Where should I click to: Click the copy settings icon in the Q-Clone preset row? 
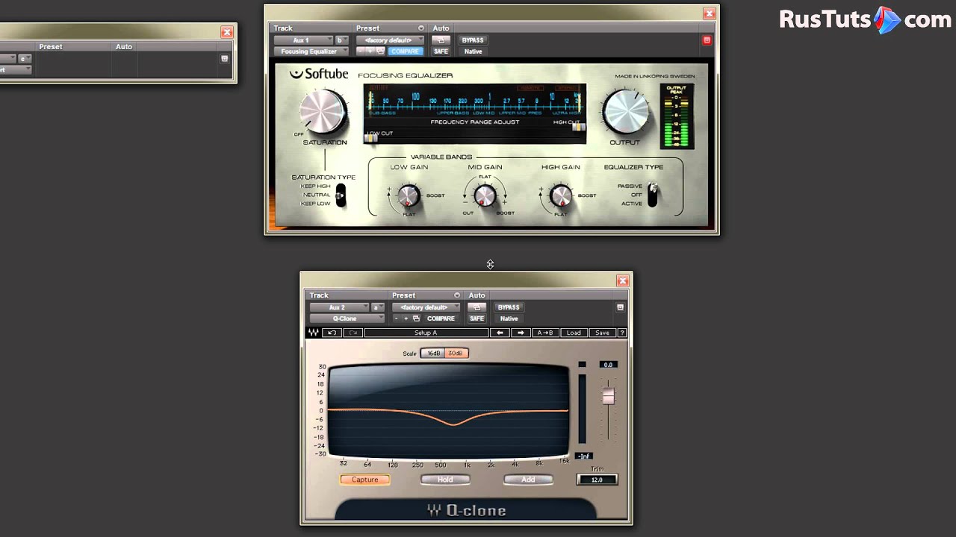pos(416,318)
